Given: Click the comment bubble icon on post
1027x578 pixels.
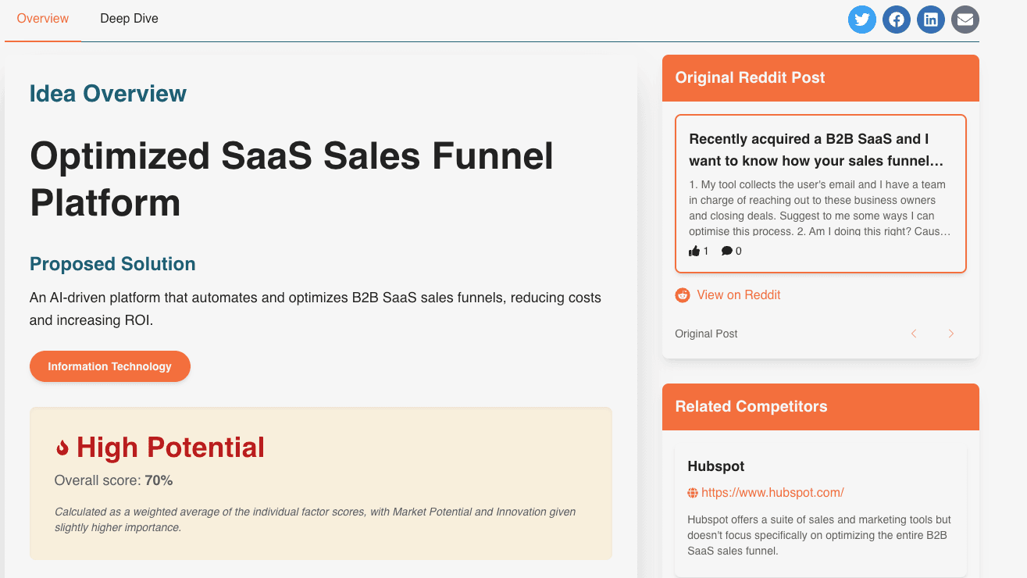Looking at the screenshot, I should [727, 251].
